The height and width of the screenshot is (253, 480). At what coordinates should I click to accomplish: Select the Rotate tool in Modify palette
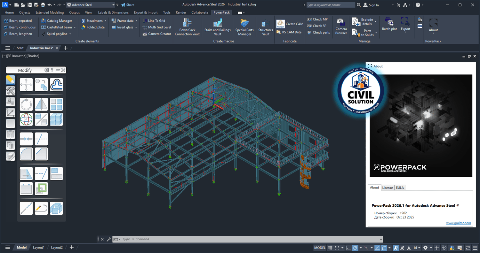[x=26, y=104]
